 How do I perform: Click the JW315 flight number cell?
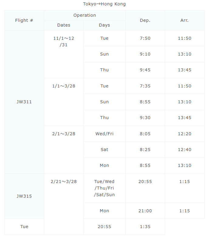(24, 196)
